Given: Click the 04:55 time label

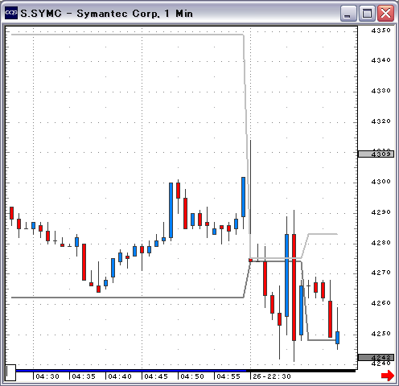Looking at the screenshot, I should point(228,376).
